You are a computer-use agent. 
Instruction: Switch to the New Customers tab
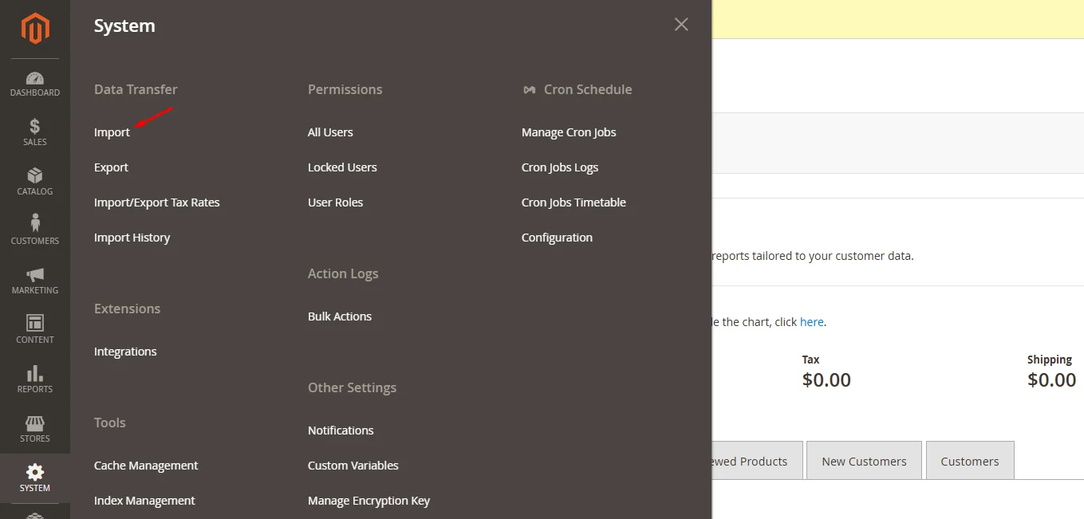864,461
